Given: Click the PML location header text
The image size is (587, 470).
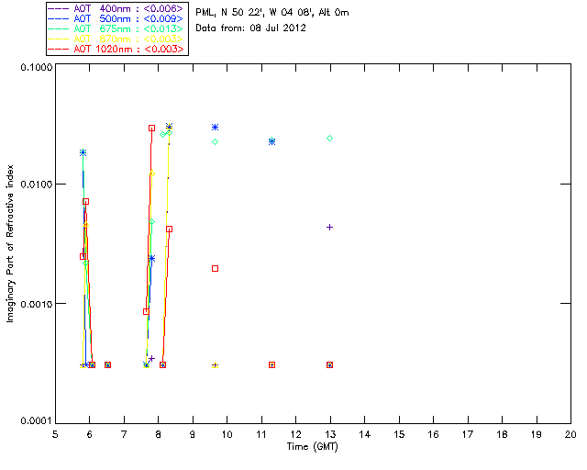Looking at the screenshot, I should pos(272,13).
